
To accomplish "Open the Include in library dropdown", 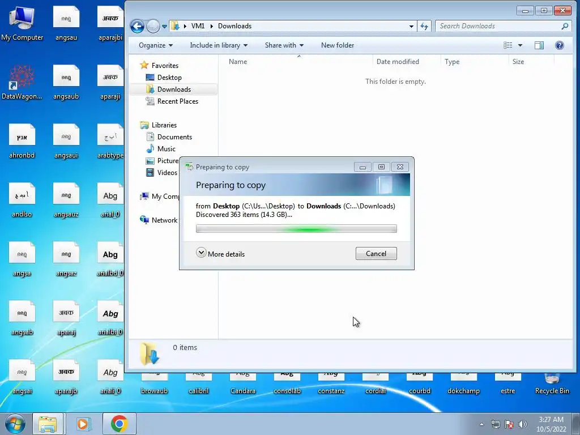I will tap(219, 45).
